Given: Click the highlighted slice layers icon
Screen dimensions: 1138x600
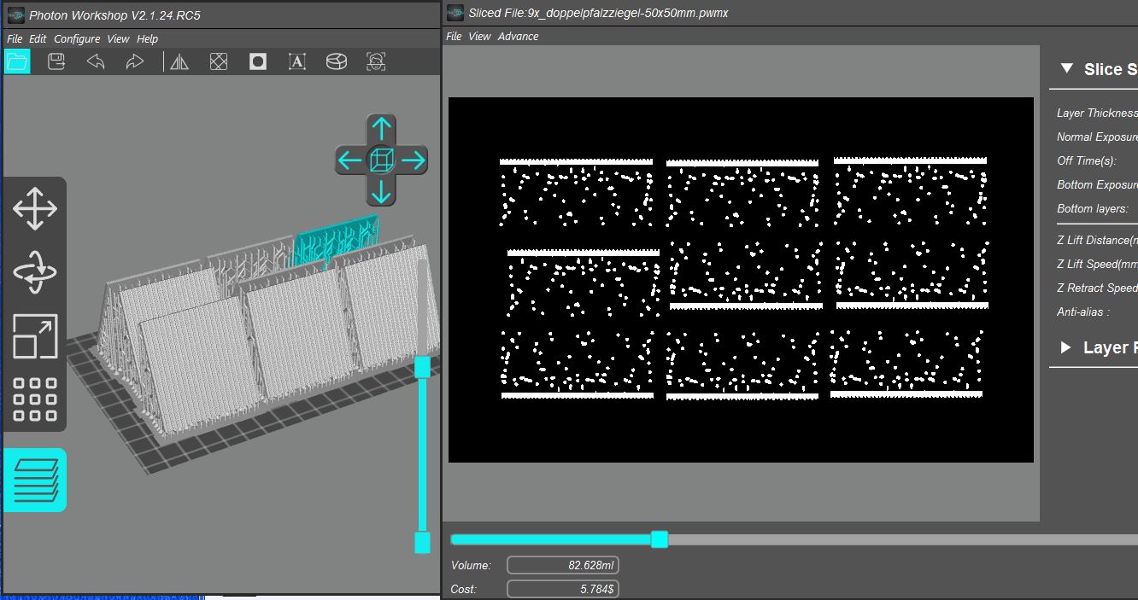Looking at the screenshot, I should click(35, 481).
